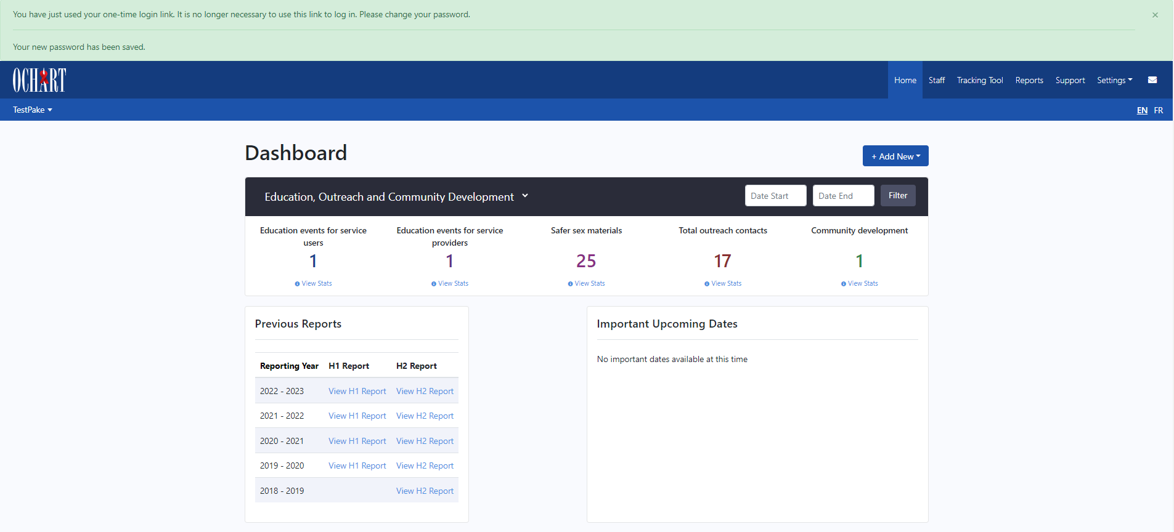Click the Total outreach contacts value 17
This screenshot has width=1174, height=532.
pos(723,261)
